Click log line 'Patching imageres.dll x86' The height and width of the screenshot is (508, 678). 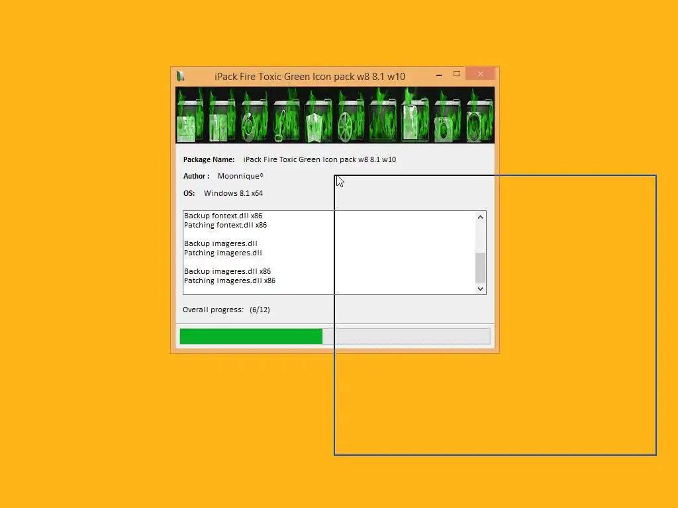click(230, 280)
